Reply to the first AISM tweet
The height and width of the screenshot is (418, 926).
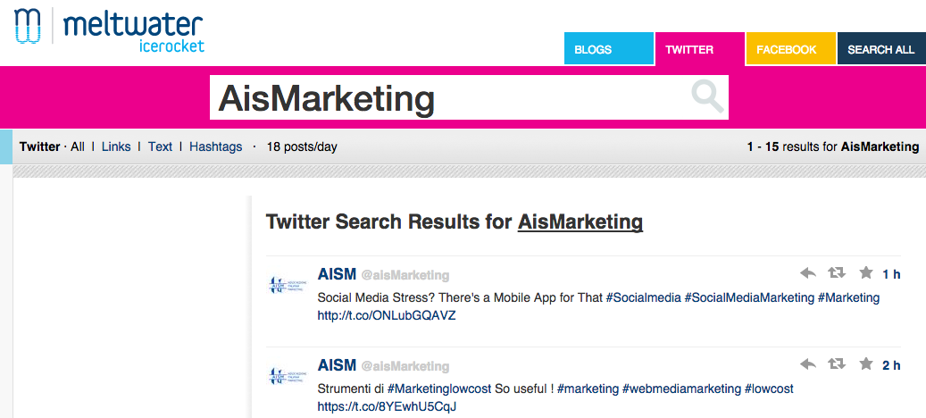click(808, 272)
